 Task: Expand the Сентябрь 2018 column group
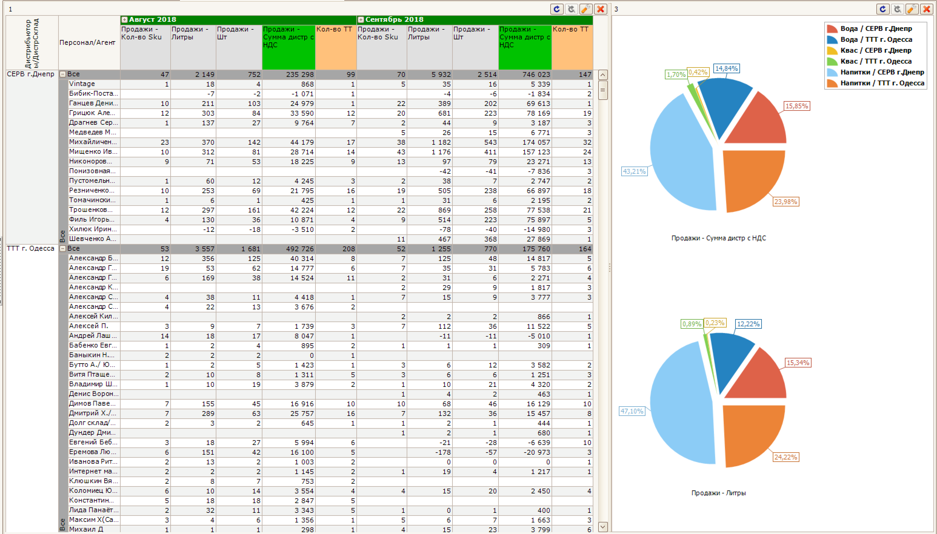click(x=361, y=20)
